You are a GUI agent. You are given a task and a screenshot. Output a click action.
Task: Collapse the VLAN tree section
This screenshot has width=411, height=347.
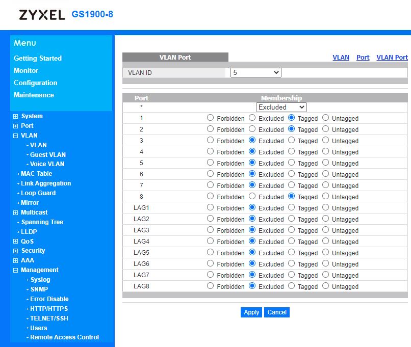16,136
